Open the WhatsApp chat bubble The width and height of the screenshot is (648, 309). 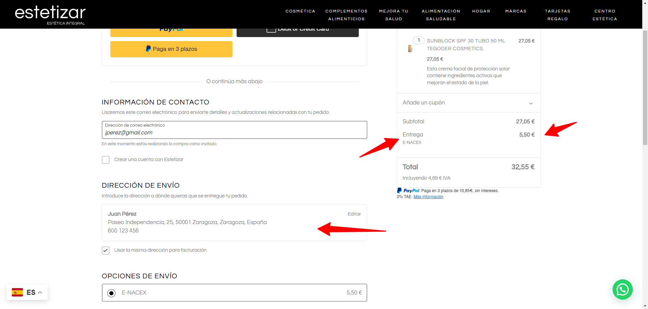tap(622, 289)
